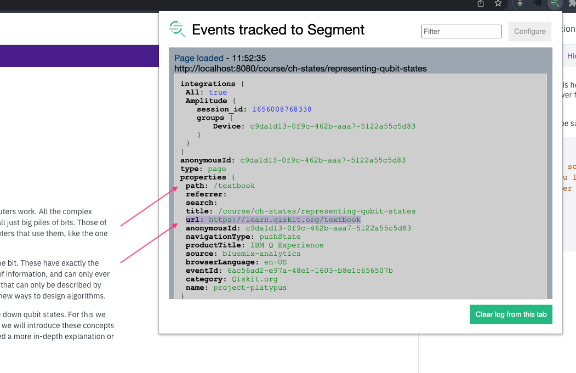Click the "All: true" integrations line
The height and width of the screenshot is (373, 576).
(206, 93)
